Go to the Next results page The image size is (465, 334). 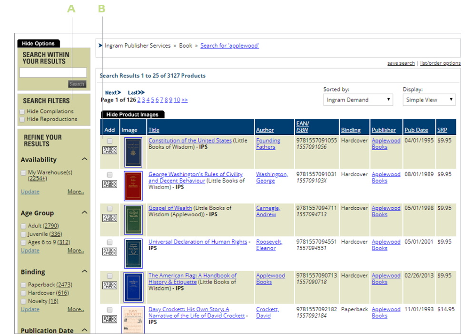tap(113, 92)
